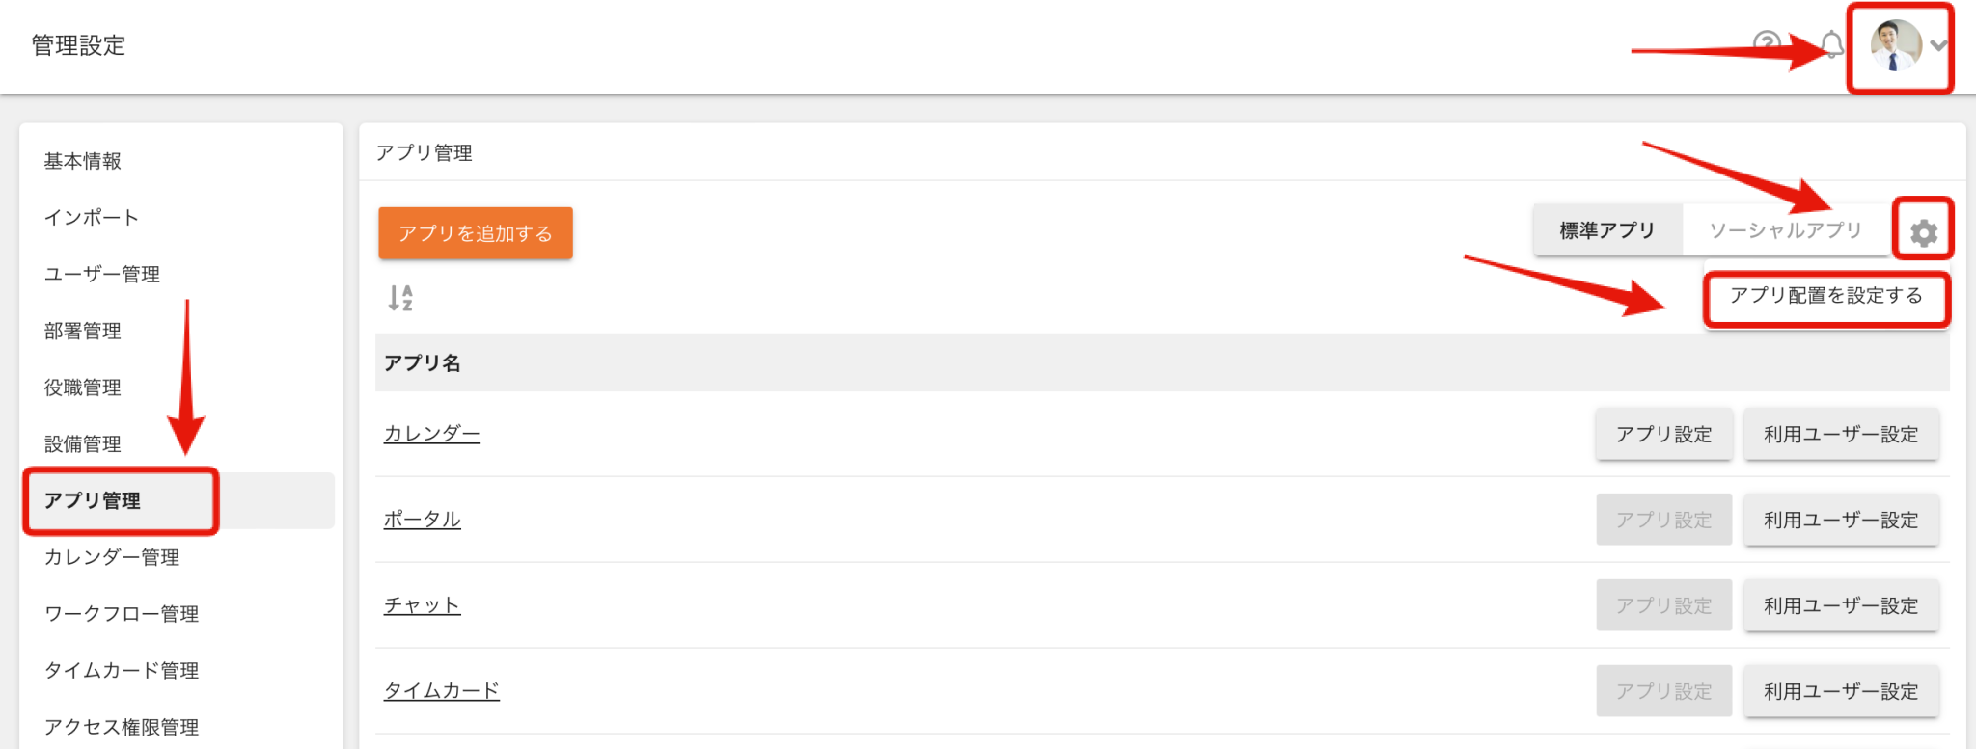Image resolution: width=1976 pixels, height=749 pixels.
Task: Open the チャット app link
Action: [423, 605]
